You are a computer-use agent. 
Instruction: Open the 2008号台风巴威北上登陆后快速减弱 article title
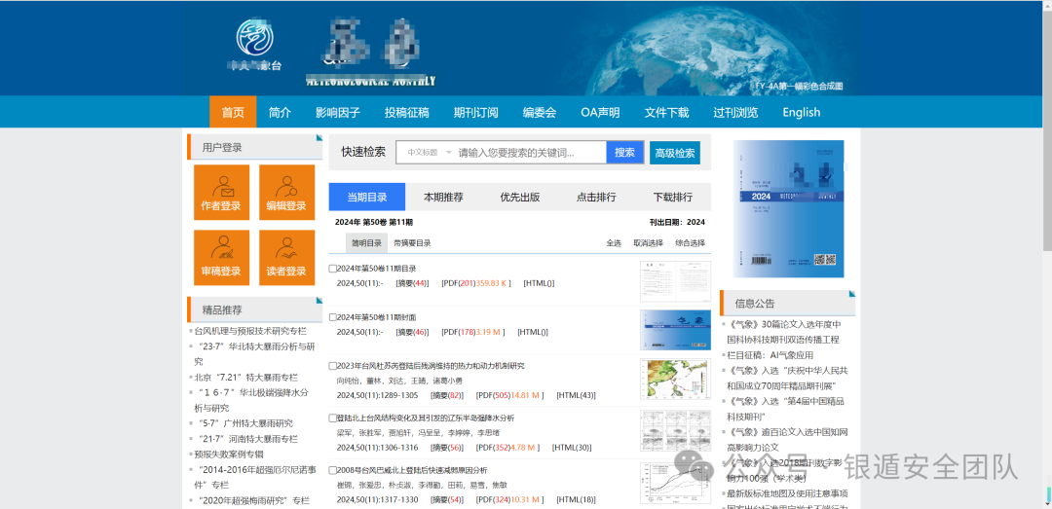(412, 470)
